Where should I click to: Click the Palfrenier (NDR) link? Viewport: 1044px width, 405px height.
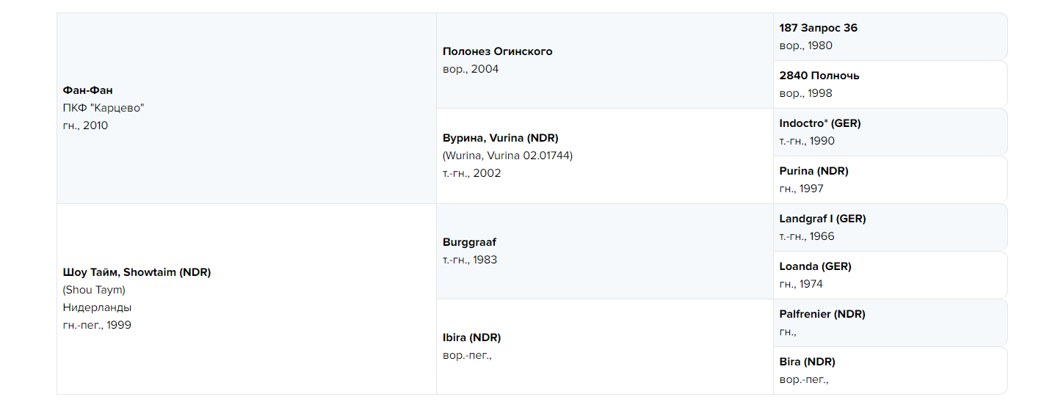tap(822, 314)
